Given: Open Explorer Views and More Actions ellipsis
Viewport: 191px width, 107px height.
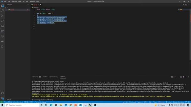Looking at the screenshot, I should (28, 5).
